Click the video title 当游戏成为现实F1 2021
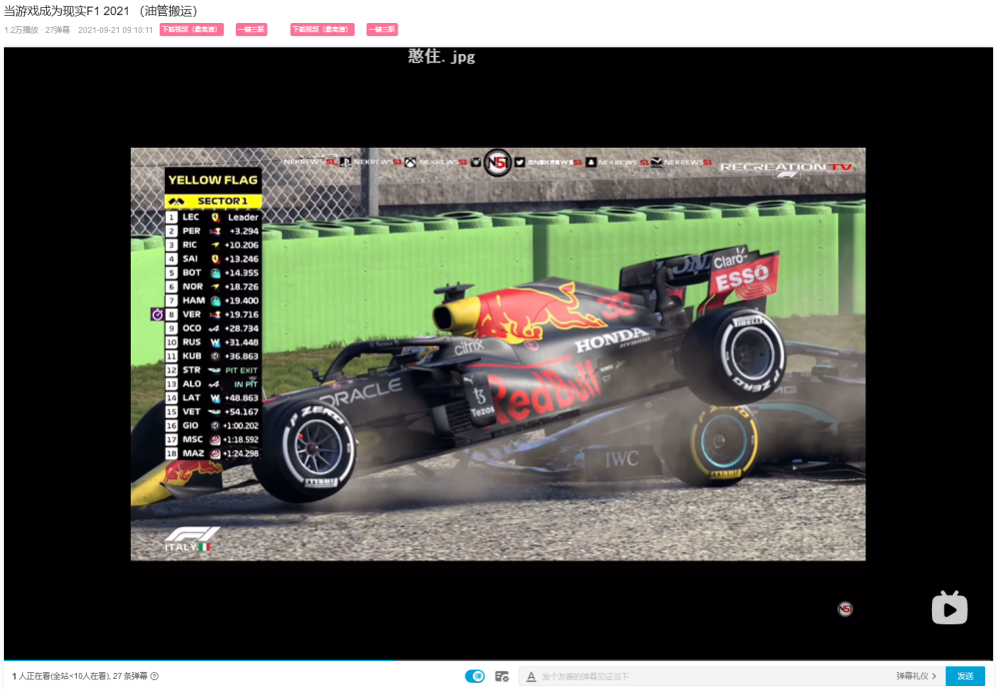Screen dimensions: 999x690 pyautogui.click(x=101, y=11)
